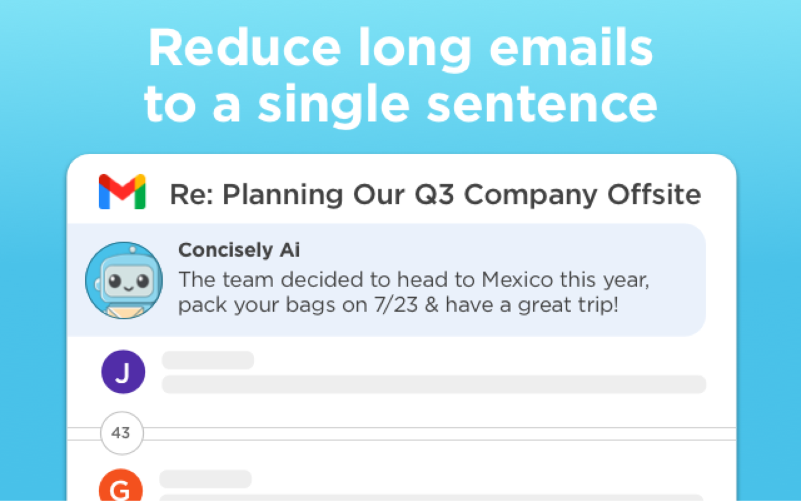Click the Concisely Ai robot avatar
801x501 pixels.
click(x=124, y=280)
